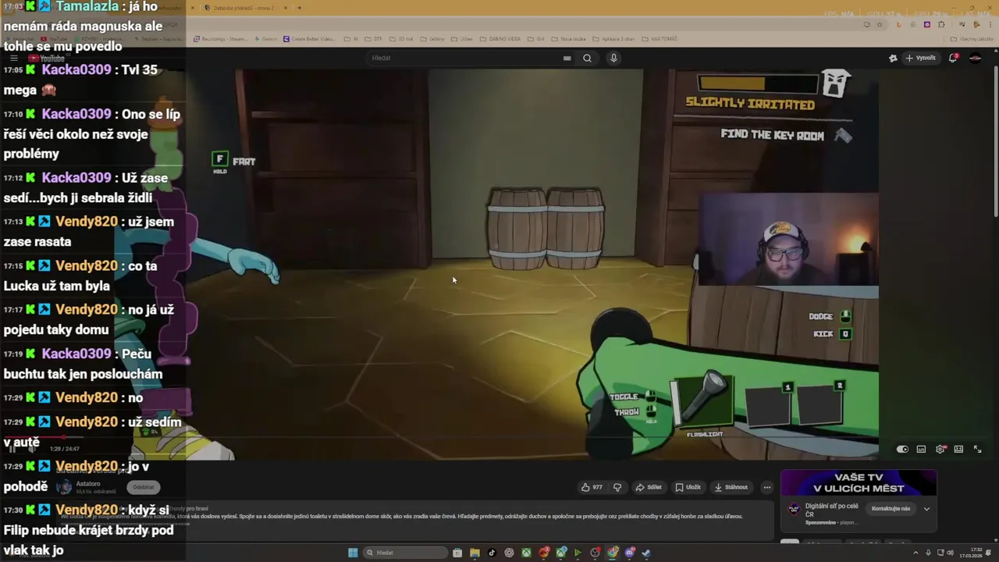Open the Windows Start menu
This screenshot has width=999, height=562.
(353, 553)
